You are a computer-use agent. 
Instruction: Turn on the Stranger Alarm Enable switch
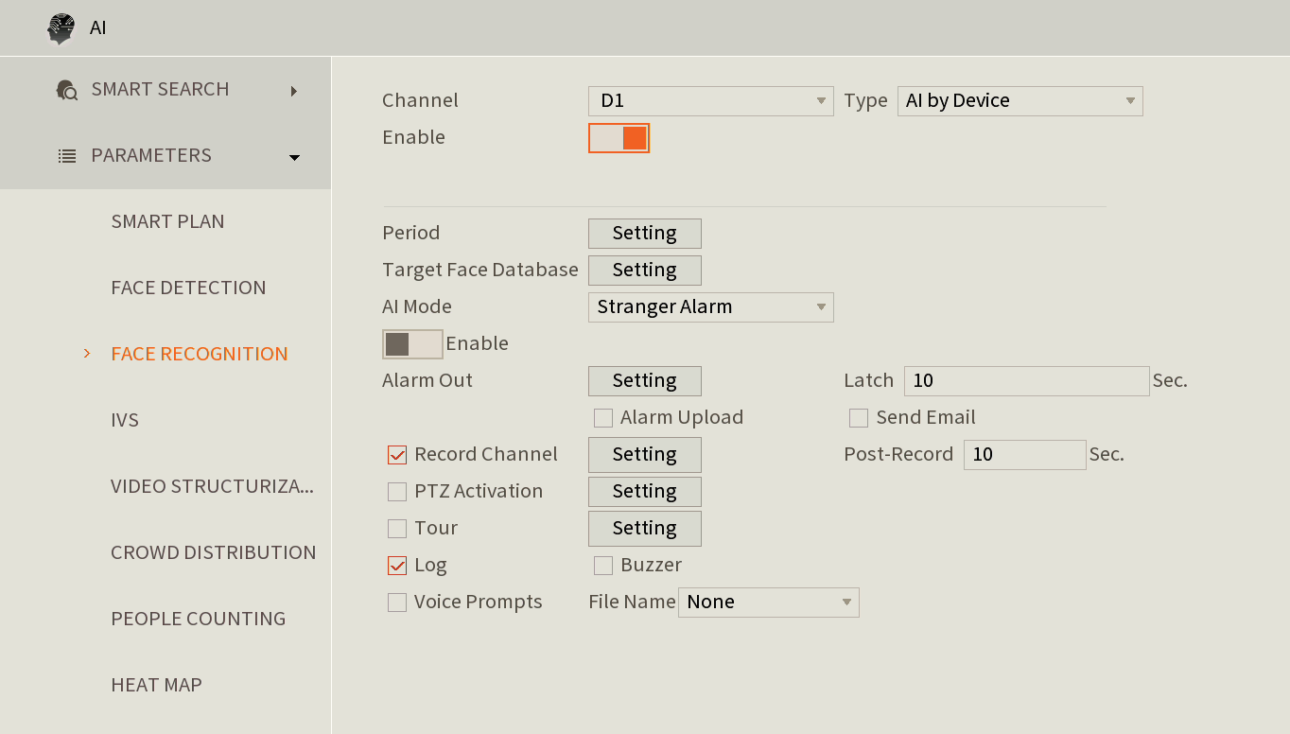[412, 343]
